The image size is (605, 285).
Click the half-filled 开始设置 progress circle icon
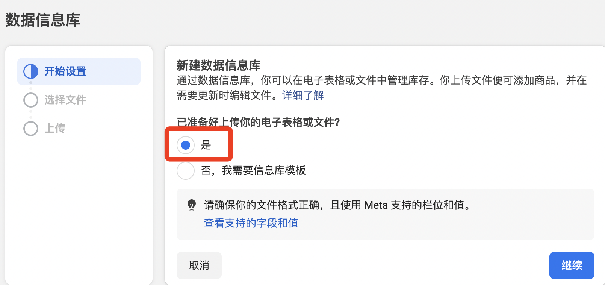tap(30, 71)
